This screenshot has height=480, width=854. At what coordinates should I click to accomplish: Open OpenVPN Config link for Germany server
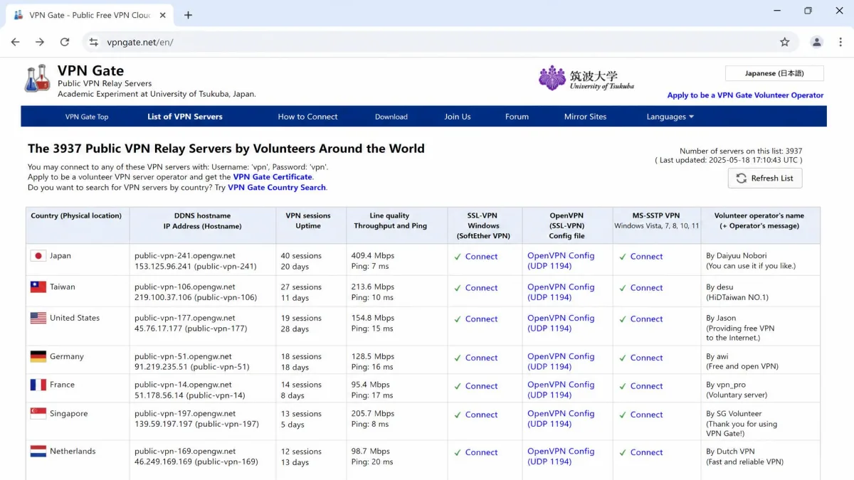click(561, 362)
